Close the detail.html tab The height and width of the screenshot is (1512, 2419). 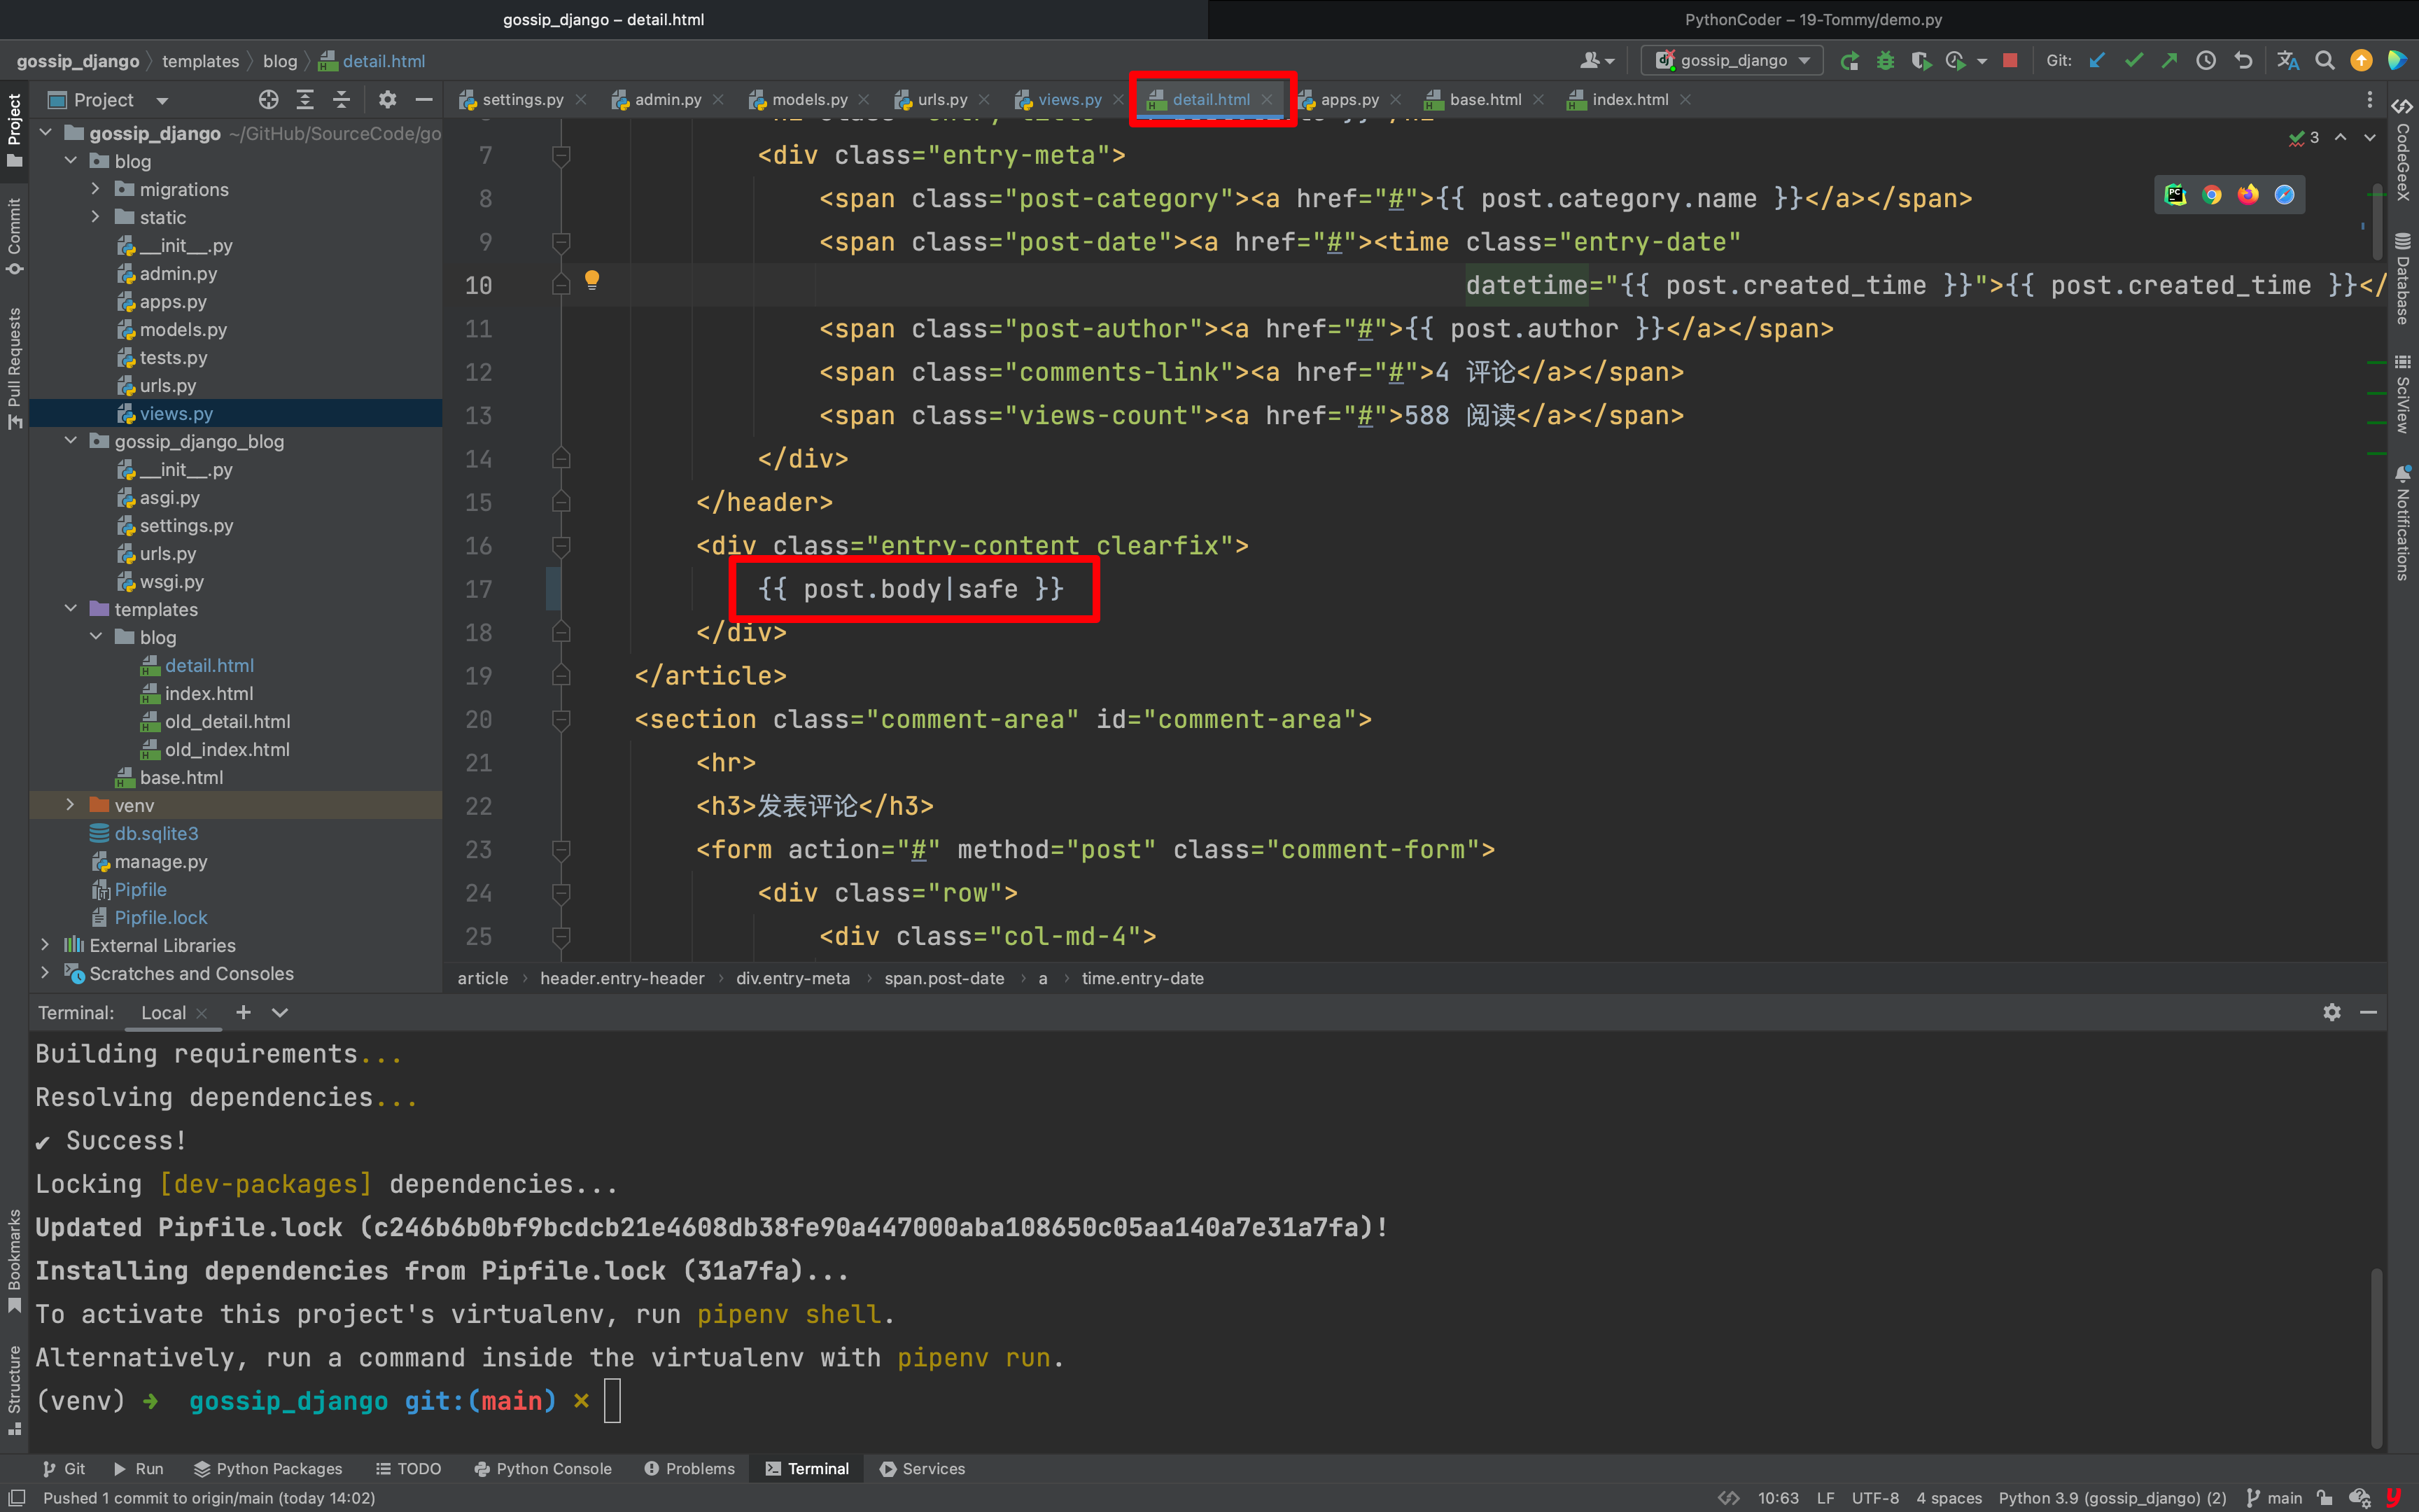1266,99
